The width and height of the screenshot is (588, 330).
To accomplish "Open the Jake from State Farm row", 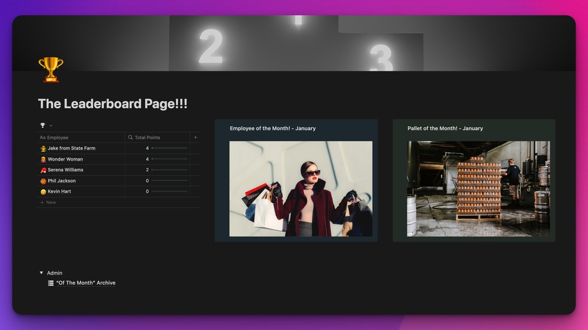I will 71,148.
